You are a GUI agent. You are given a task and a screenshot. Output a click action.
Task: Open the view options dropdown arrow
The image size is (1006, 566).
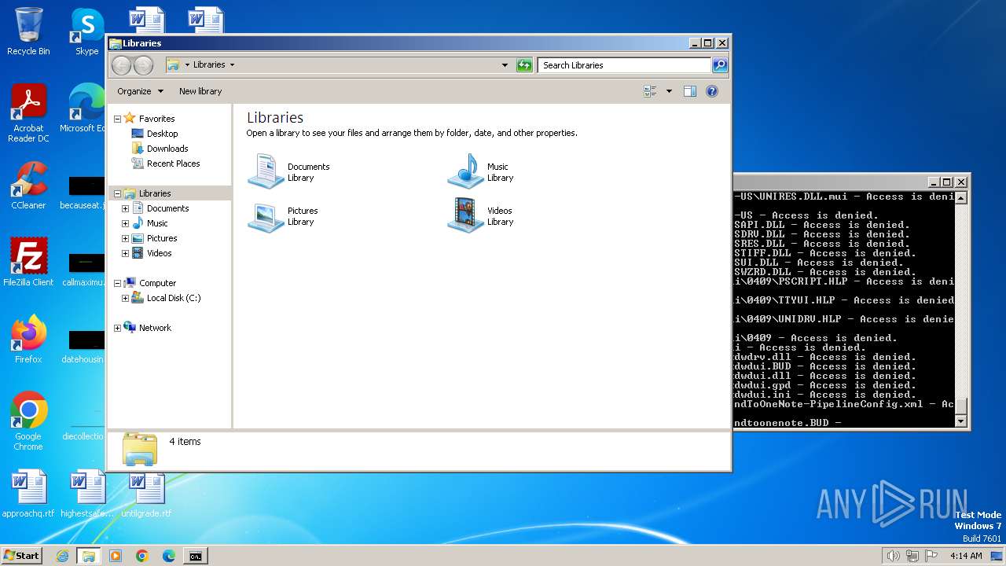pos(669,91)
